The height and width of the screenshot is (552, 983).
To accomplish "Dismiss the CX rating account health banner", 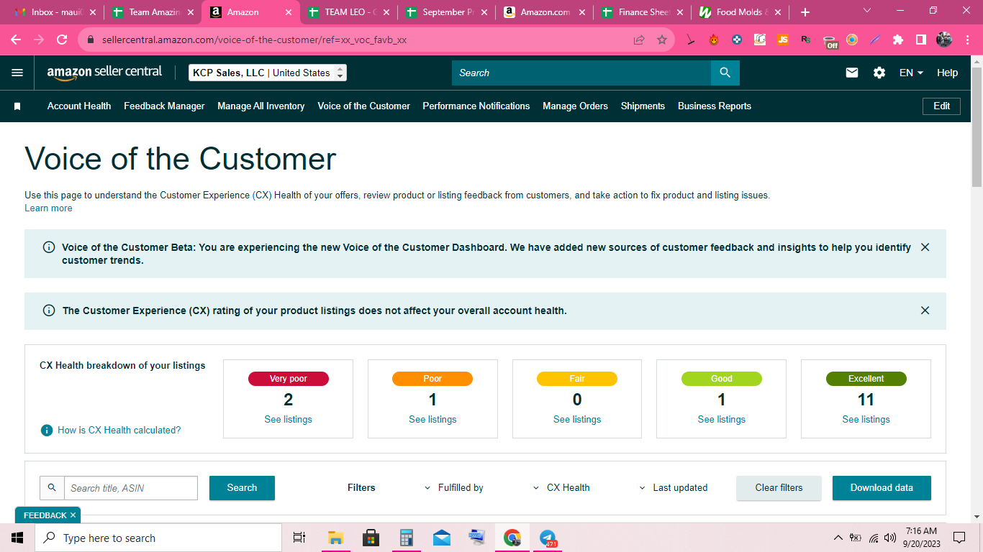I will tap(925, 310).
